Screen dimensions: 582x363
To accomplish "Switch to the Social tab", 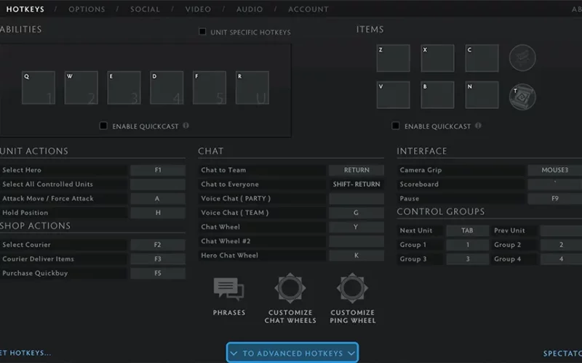I will pyautogui.click(x=145, y=9).
